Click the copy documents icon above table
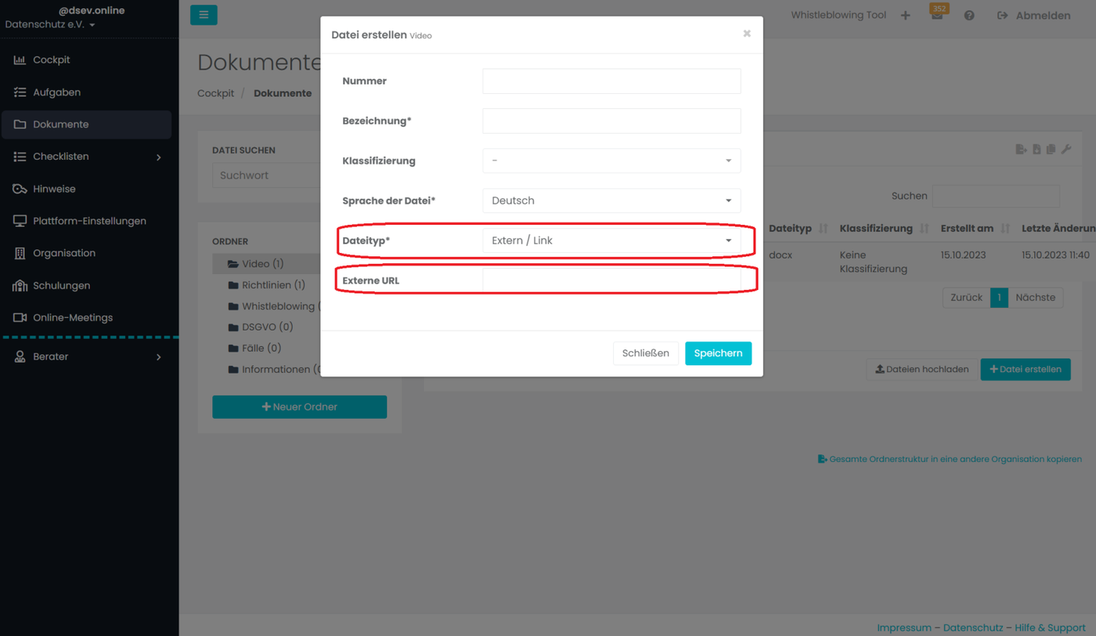Screen dimensions: 1096x636 1051,149
